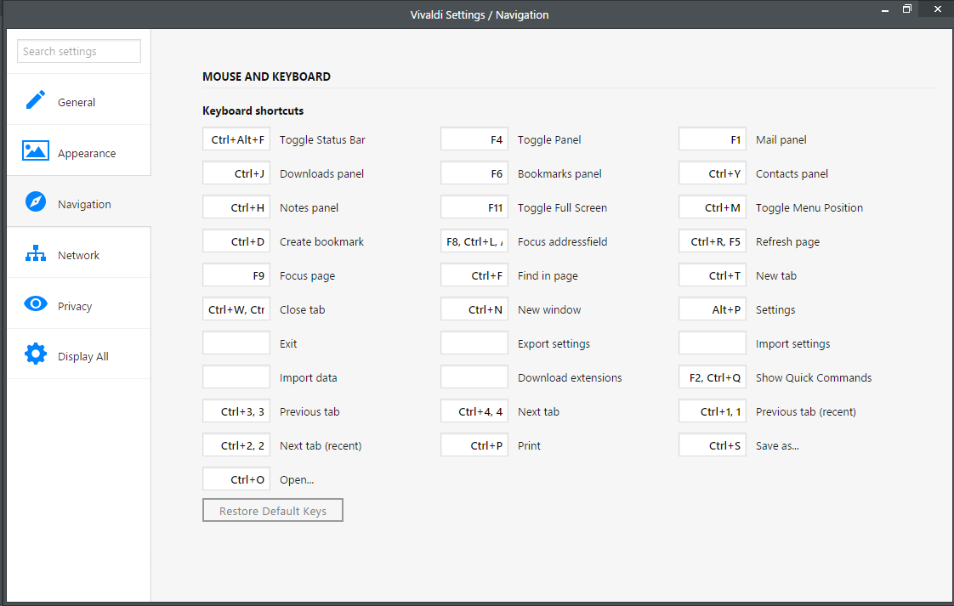This screenshot has height=606, width=954.
Task: Edit the New tab Ctrl+T field
Action: (x=713, y=275)
